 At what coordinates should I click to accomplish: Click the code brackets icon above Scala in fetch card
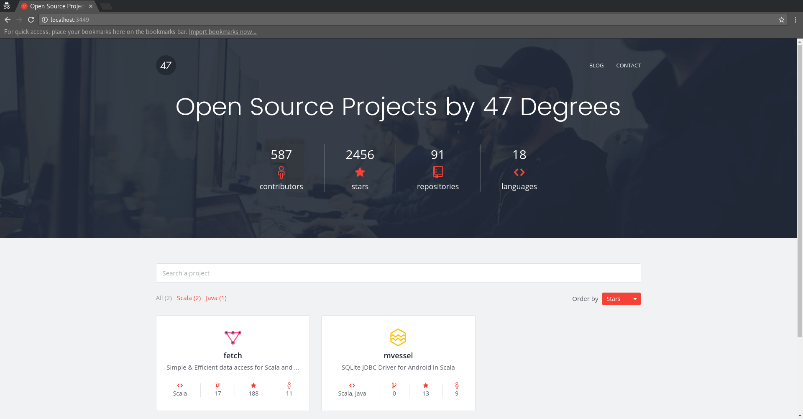(180, 386)
